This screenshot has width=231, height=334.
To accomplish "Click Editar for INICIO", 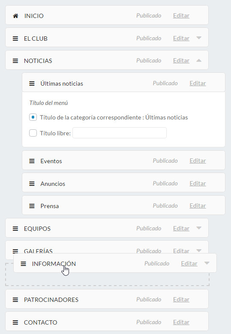I will 181,15.
